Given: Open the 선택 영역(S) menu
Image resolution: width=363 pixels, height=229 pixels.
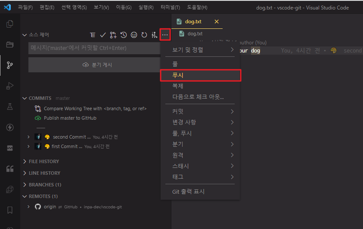Looking at the screenshot, I should pyautogui.click(x=74, y=7).
